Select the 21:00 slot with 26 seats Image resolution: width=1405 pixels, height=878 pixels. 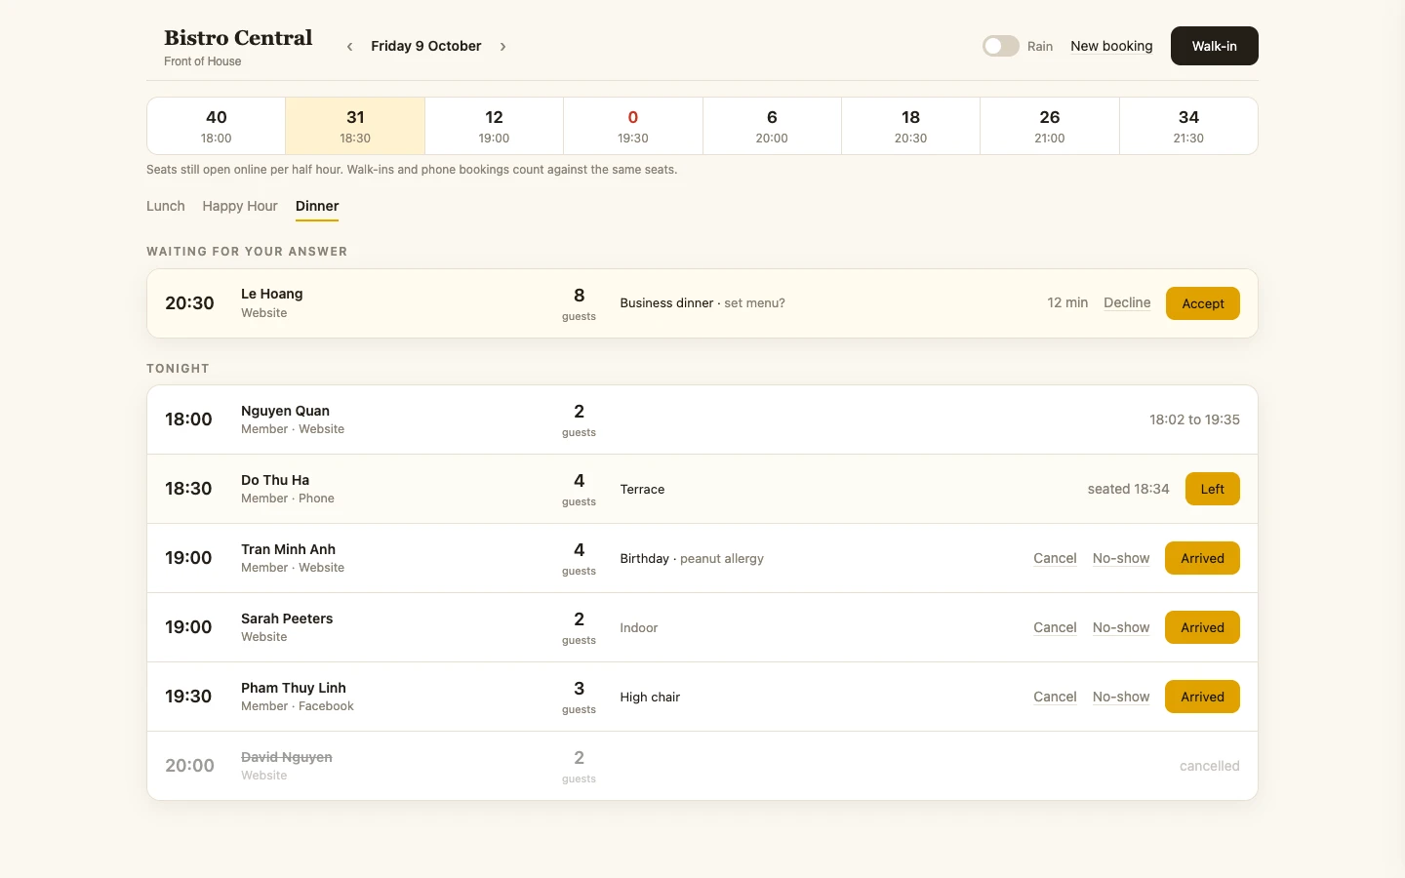[x=1050, y=126]
